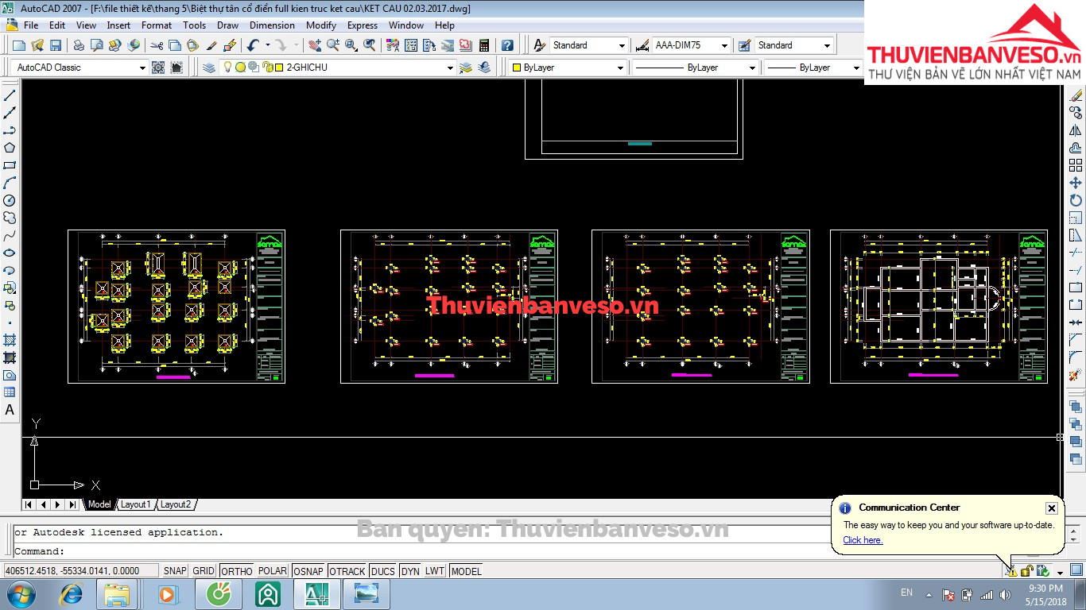Open the Layer Properties Manager icon
The height and width of the screenshot is (610, 1086).
tap(209, 68)
